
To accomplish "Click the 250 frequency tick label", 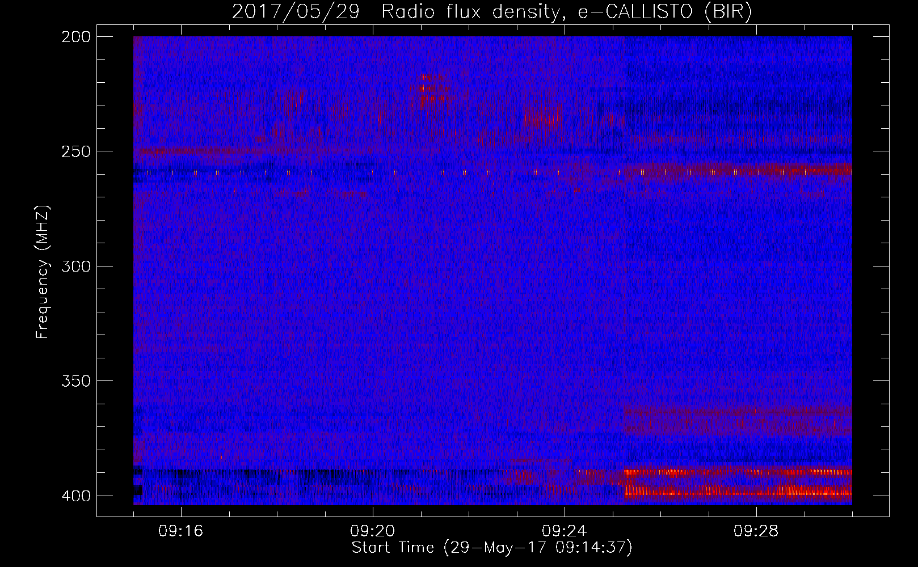I will 75,151.
